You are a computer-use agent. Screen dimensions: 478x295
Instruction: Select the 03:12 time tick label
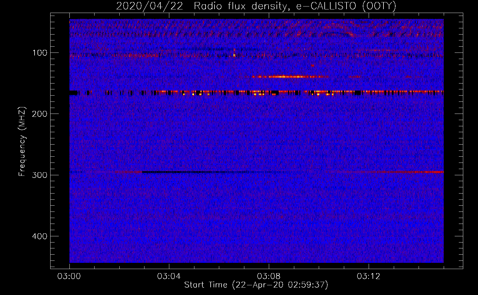[369, 276]
